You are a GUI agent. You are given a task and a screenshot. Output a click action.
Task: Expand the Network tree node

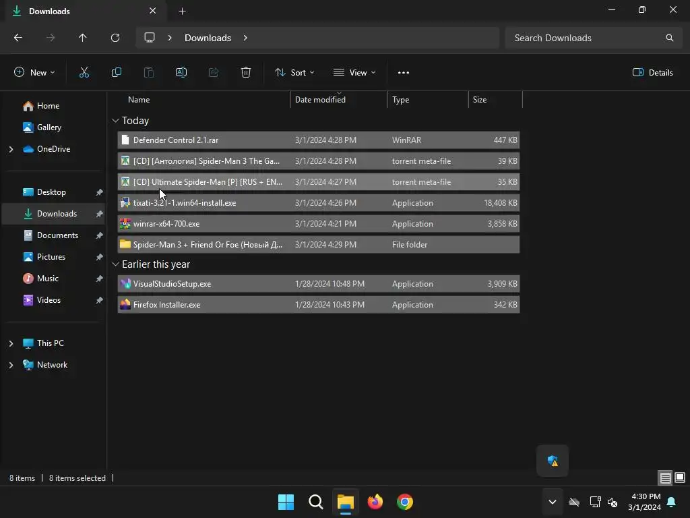(x=11, y=365)
